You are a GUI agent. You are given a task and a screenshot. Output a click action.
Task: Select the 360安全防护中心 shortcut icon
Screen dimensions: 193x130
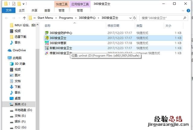pyautogui.click(x=47, y=33)
